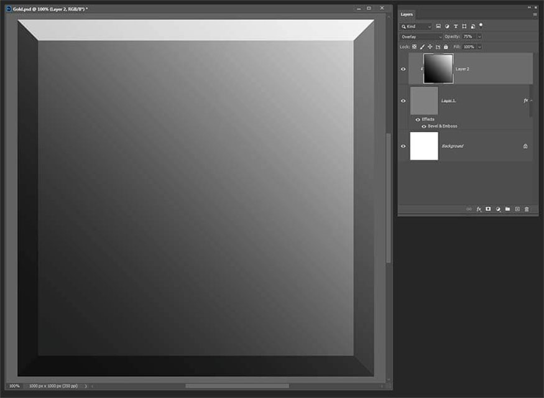Open the Overlay blend mode dropdown
The width and height of the screenshot is (544, 398).
point(421,37)
